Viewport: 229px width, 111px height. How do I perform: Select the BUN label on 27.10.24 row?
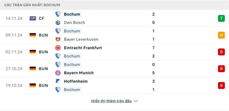tap(44, 69)
